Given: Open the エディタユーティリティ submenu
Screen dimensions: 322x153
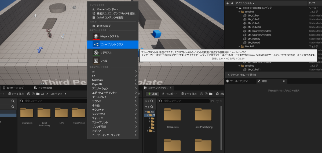Looking at the screenshot, I should (x=113, y=93).
